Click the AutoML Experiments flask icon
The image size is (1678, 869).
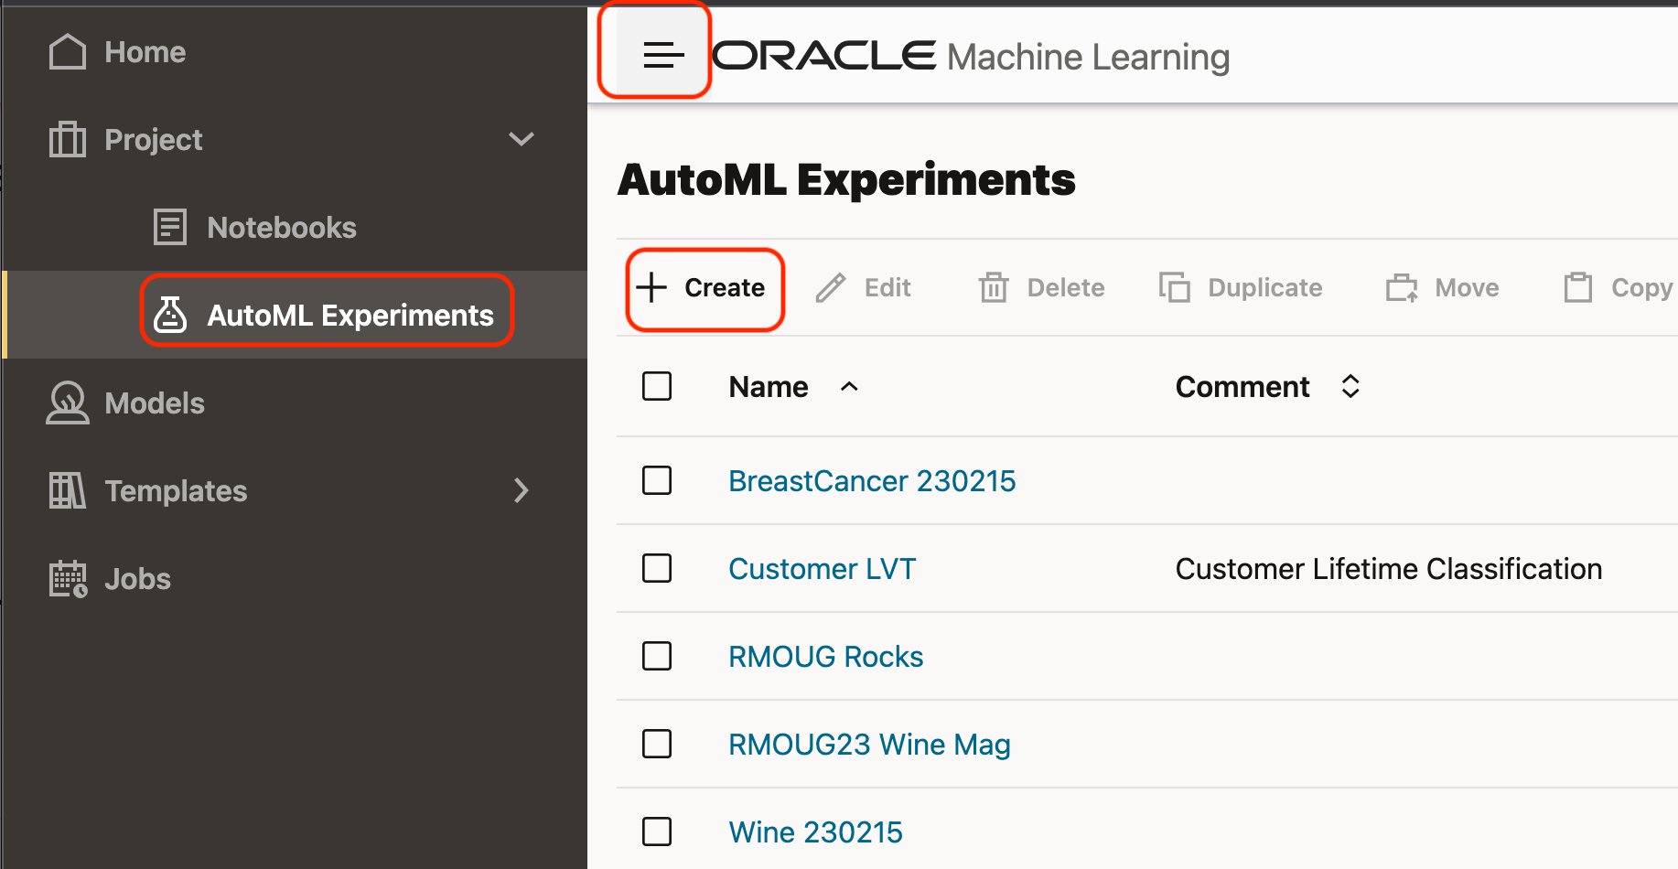point(170,315)
